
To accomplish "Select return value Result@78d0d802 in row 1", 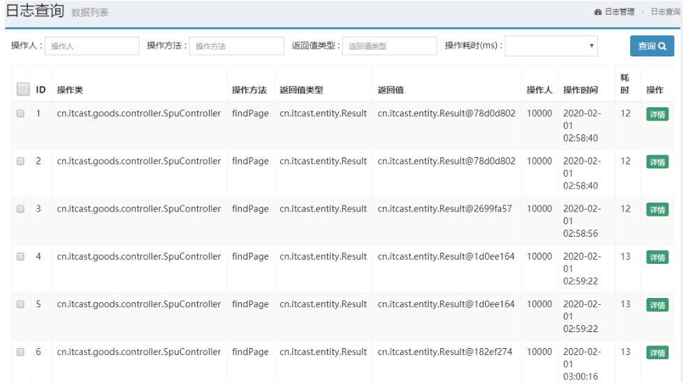I will coord(447,113).
